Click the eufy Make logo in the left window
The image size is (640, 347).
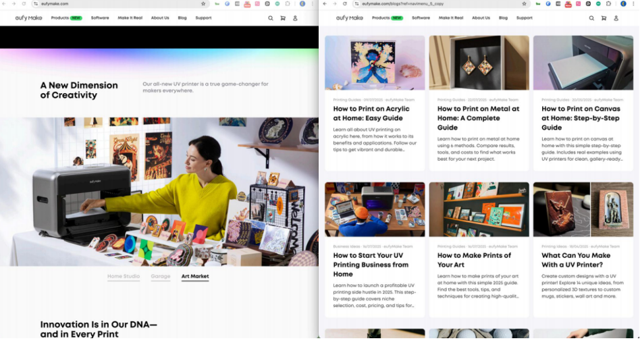click(28, 18)
